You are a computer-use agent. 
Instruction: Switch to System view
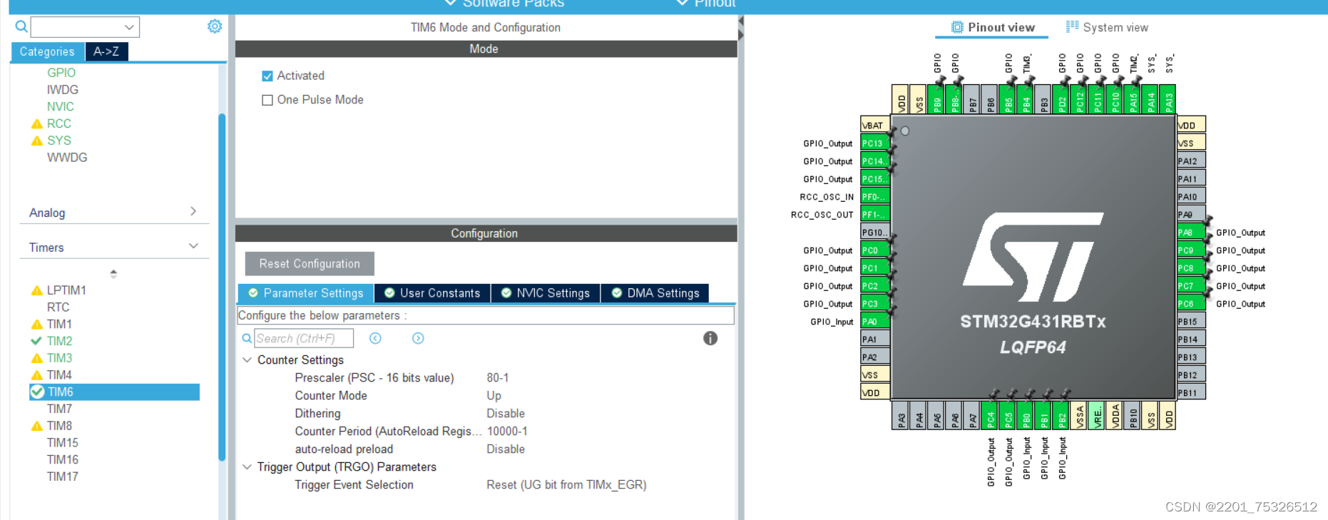[1107, 27]
